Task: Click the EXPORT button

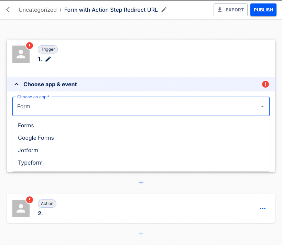Action: pos(230,10)
